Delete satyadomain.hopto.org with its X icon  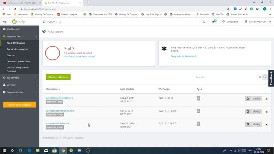[x=266, y=99]
